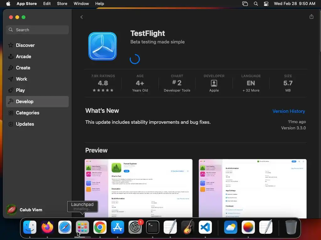This screenshot has width=321, height=240.
Task: Open Terminal from the Dock
Action: [153, 227]
